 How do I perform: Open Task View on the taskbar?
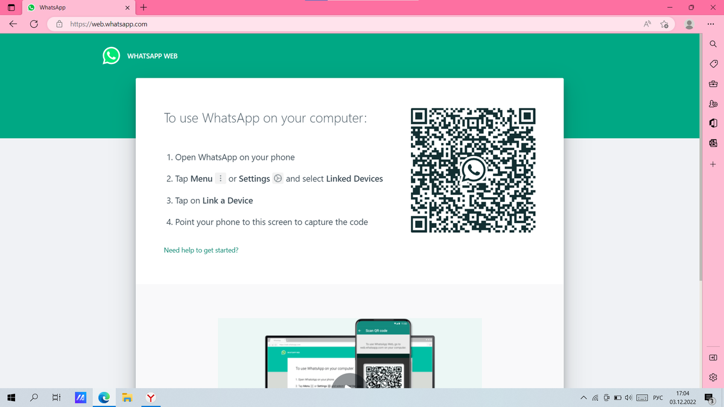[56, 397]
